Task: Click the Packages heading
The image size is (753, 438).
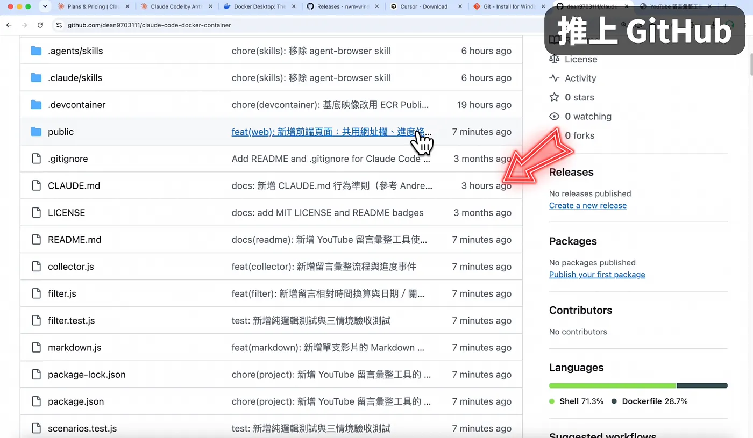Action: (x=573, y=241)
